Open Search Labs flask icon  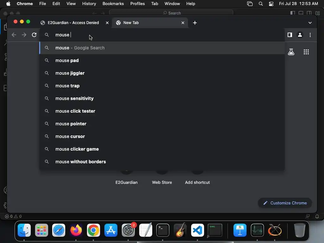coord(291,52)
